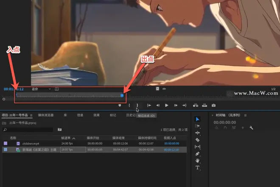This screenshot has height=187, width=280.
Task: Step forward one frame
Action: (x=176, y=105)
